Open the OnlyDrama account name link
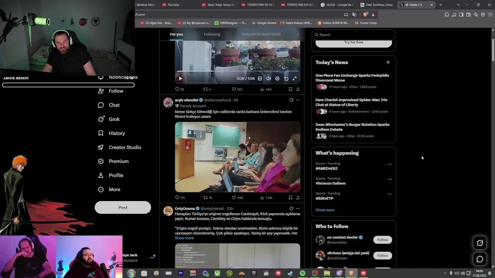This screenshot has height=278, width=495. [x=184, y=208]
